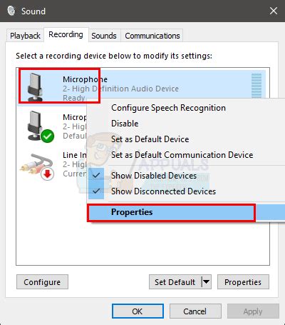Choose Configure Speech Recognition menu entry
The image size is (285, 325).
click(x=168, y=108)
